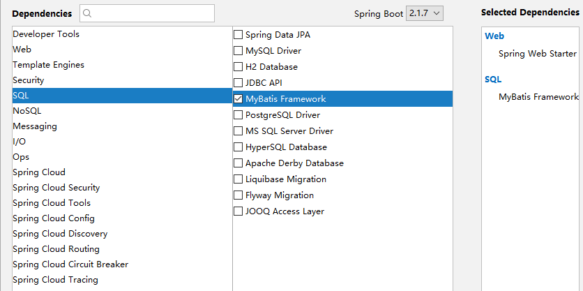Open the Spring Boot version dropdown
Image resolution: width=583 pixels, height=291 pixels.
tap(425, 13)
